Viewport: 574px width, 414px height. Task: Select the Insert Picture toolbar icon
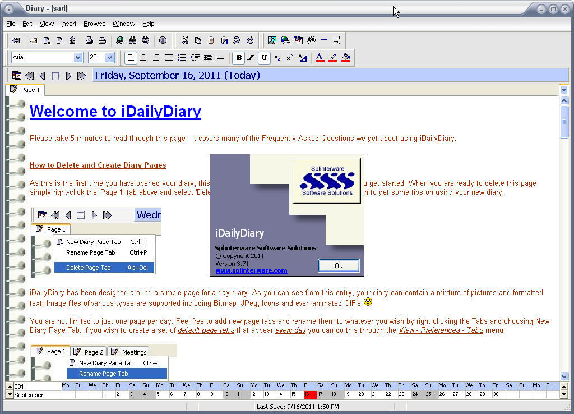tap(271, 40)
